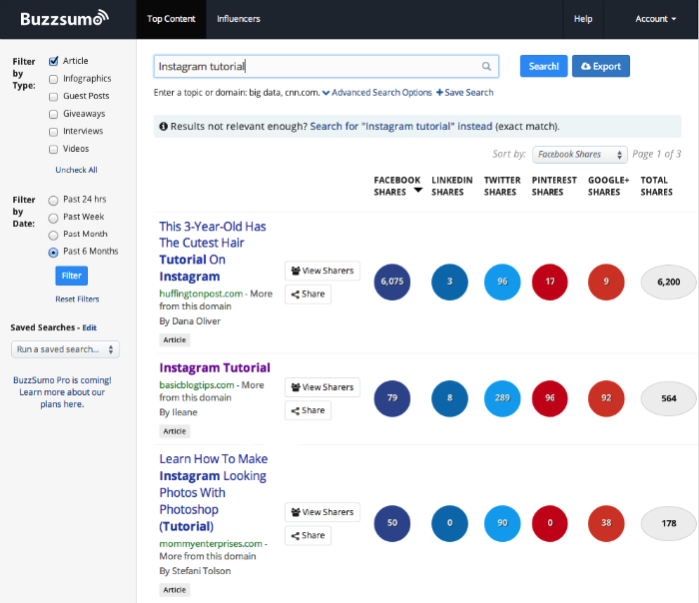Click mommyenterprises.com domain link
The image size is (699, 603).
[211, 544]
